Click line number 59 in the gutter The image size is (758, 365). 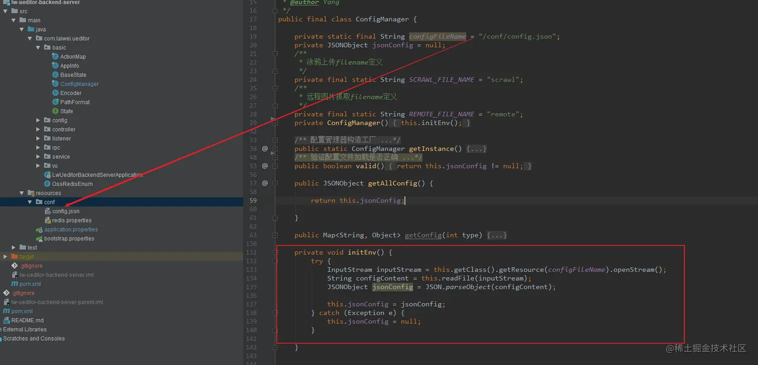(x=253, y=201)
